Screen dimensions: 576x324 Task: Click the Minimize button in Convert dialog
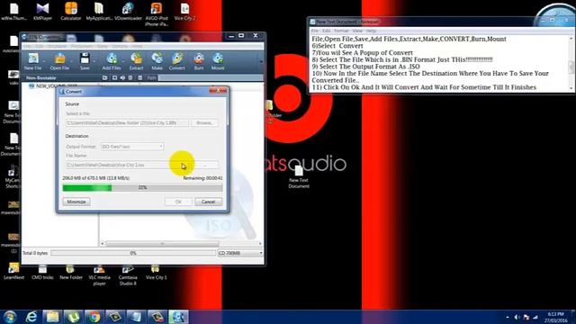click(76, 202)
